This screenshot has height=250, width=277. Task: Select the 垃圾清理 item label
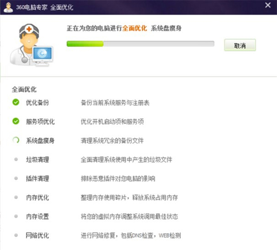click(x=37, y=160)
